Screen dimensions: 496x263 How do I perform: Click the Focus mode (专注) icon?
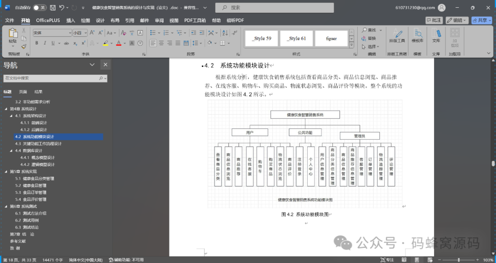[387, 260]
